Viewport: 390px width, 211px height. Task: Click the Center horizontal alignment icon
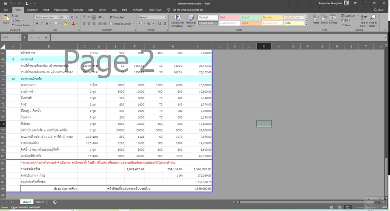click(x=89, y=23)
